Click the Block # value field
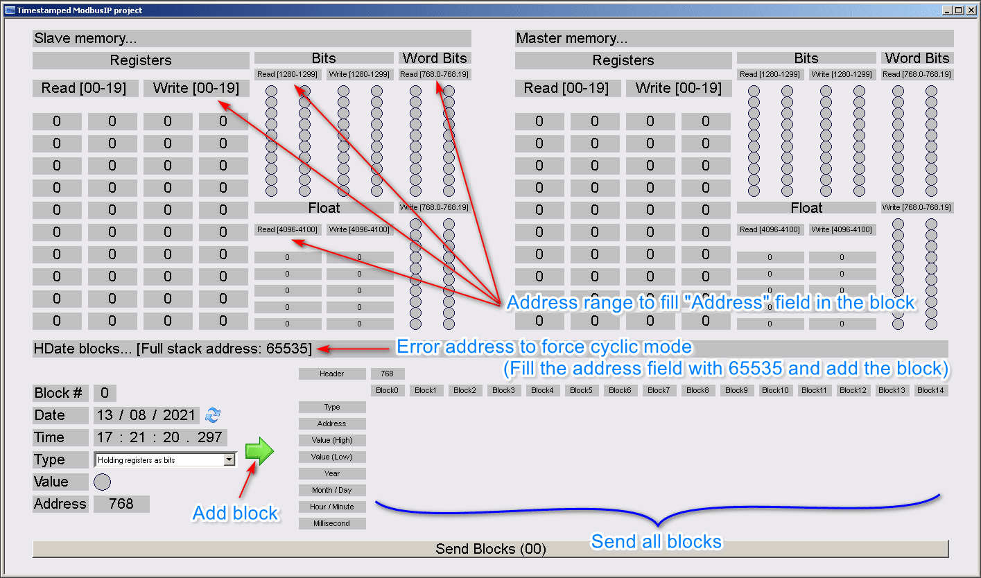Viewport: 981px width, 578px height. [105, 393]
